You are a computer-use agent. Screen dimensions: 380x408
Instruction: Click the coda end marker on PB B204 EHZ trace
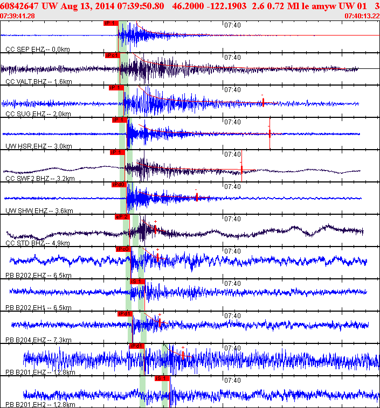click(x=160, y=322)
